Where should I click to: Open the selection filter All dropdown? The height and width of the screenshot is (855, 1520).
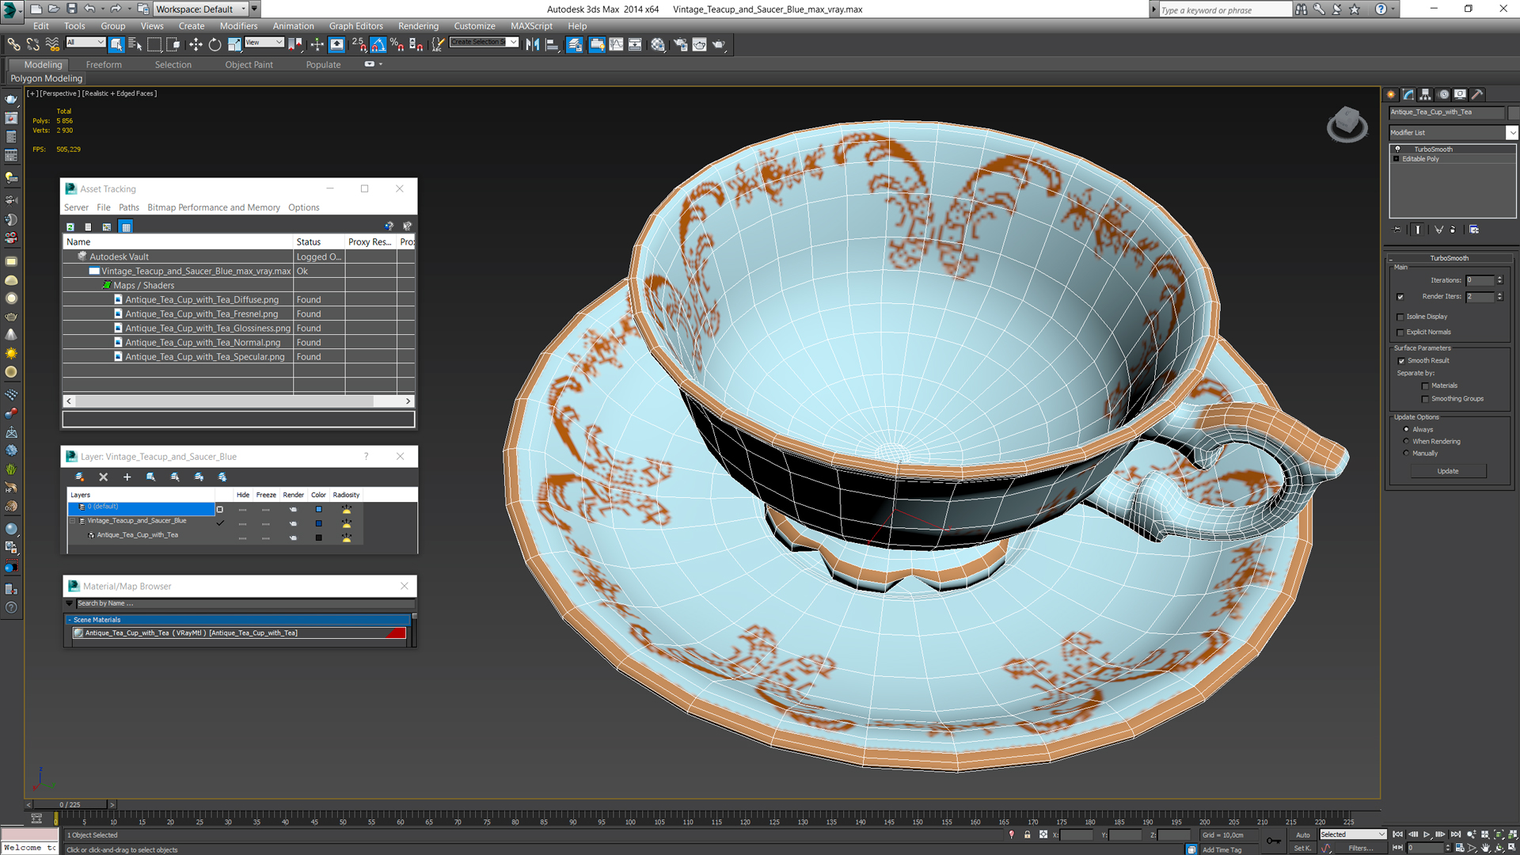tap(85, 43)
